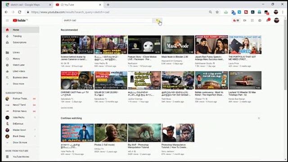Open Big Wolf Photoshop Manipulation thumbnail
The width and height of the screenshot is (288, 162).
(144, 133)
